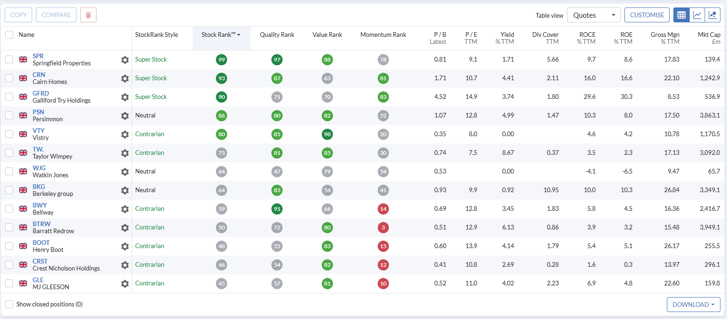
Task: Open settings gear for Springfield Properties
Action: click(x=125, y=60)
